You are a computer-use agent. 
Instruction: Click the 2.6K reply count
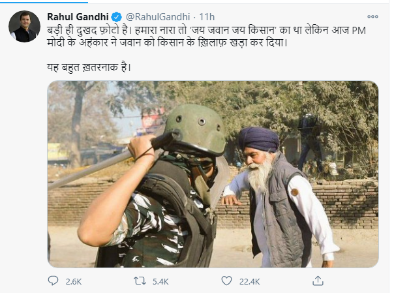[74, 281]
